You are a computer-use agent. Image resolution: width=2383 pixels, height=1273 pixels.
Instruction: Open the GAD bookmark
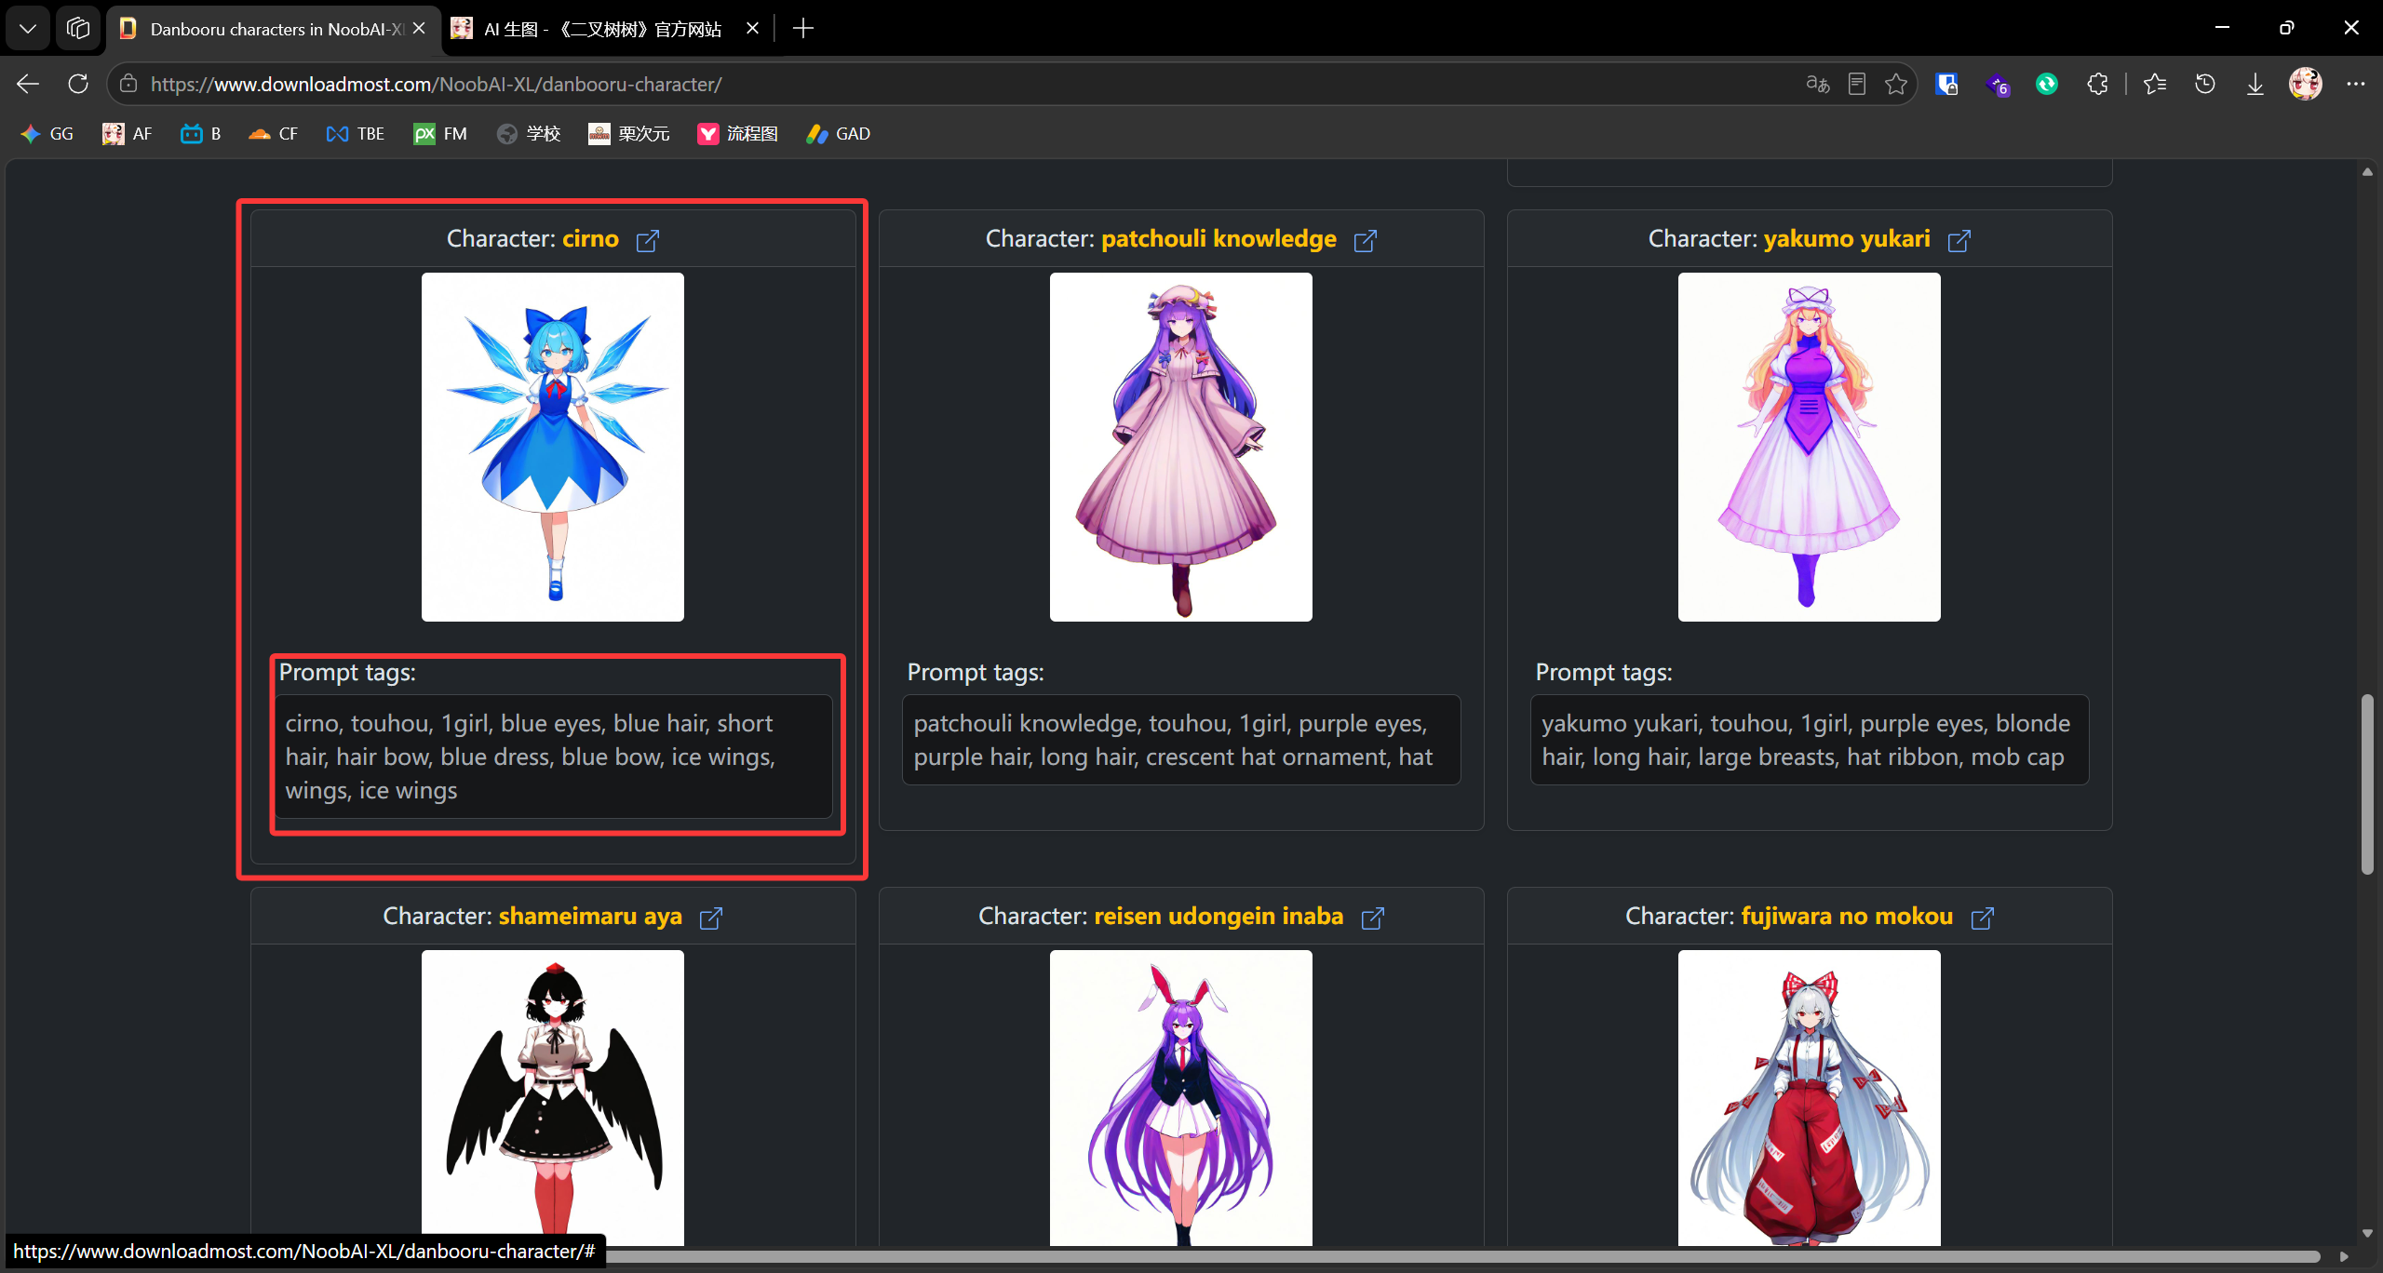click(x=839, y=134)
